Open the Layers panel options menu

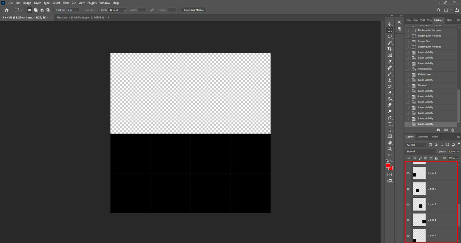click(458, 137)
